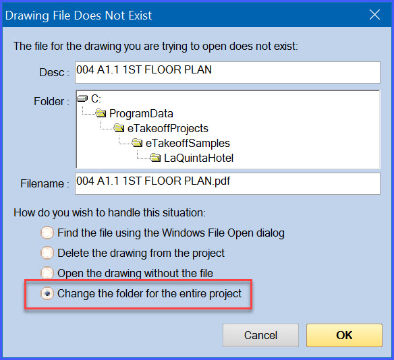Close the Drawing File Does Not Exist dialog
Image resolution: width=394 pixels, height=360 pixels.
pos(374,15)
